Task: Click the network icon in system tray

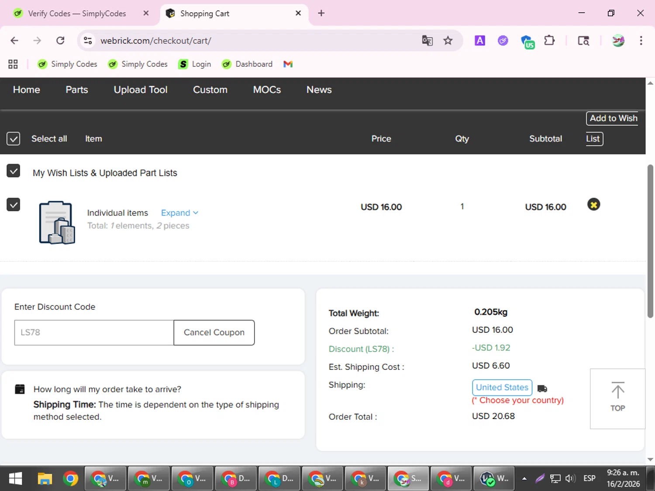Action: point(555,478)
